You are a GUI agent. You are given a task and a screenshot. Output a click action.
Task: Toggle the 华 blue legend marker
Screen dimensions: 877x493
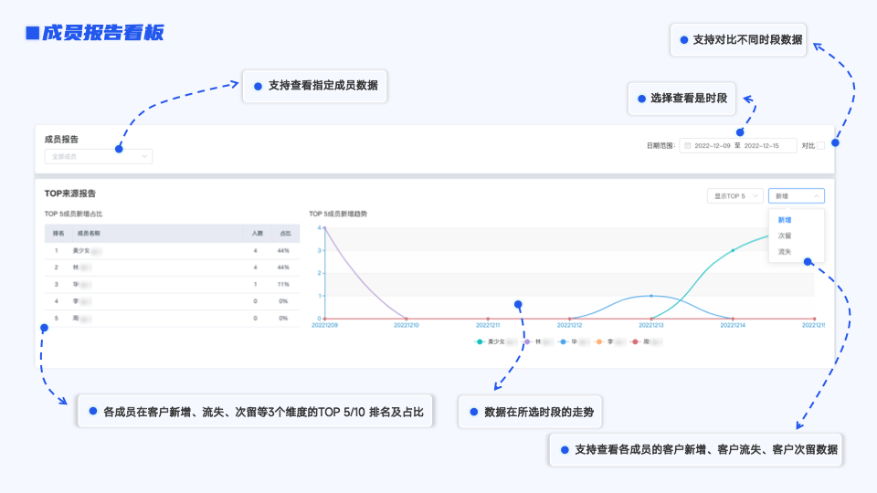tap(564, 341)
